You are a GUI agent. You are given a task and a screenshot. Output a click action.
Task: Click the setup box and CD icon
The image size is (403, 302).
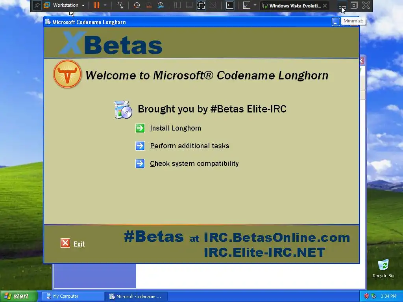pyautogui.click(x=123, y=110)
